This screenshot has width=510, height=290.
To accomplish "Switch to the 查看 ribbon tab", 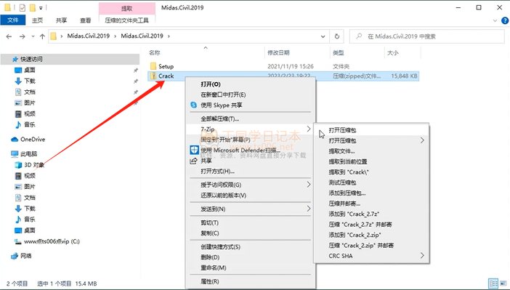I will [85, 20].
